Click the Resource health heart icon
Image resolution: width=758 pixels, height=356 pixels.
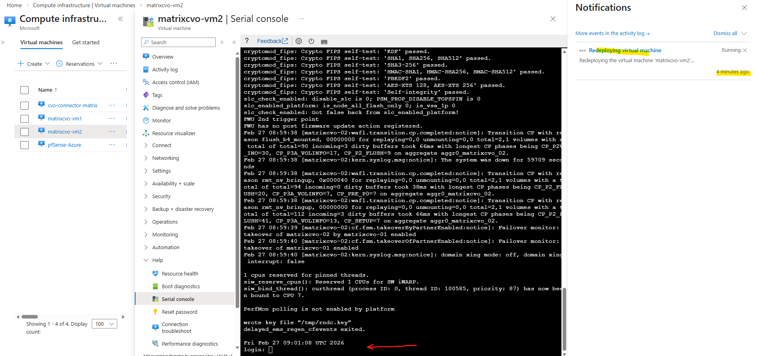(156, 273)
